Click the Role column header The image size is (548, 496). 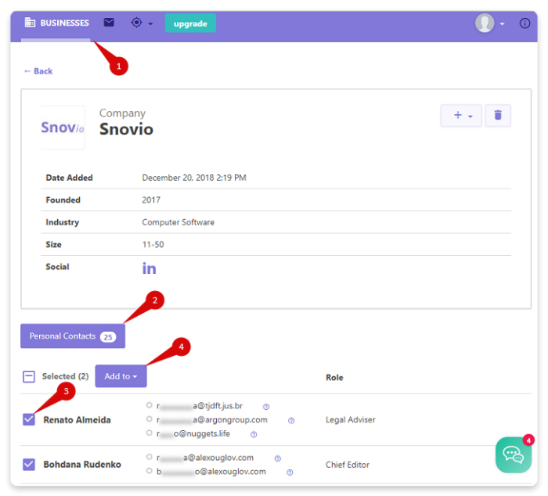[x=334, y=378]
